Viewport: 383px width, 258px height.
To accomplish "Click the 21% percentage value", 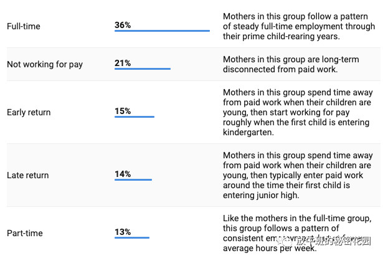I will 123,63.
